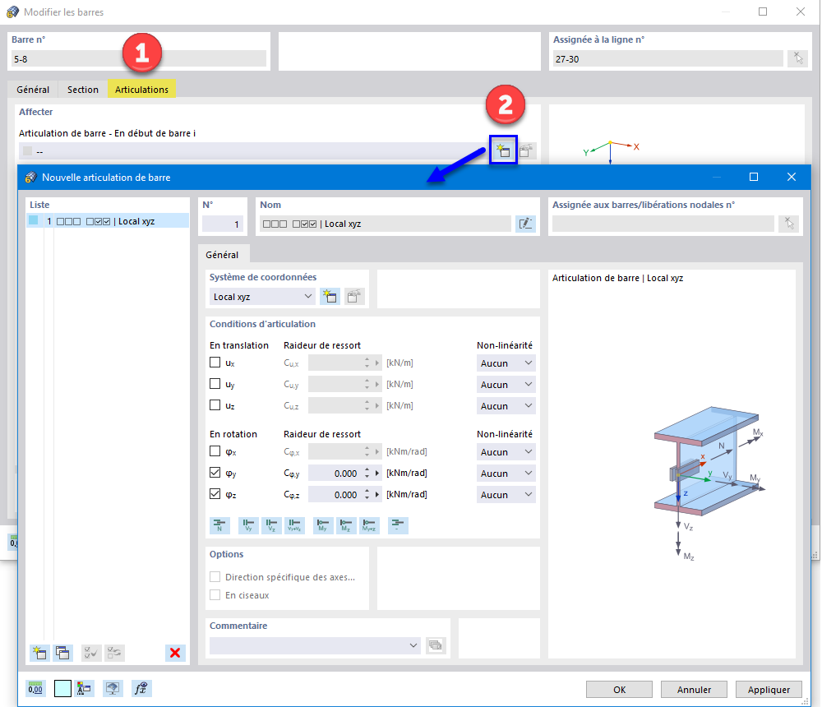822x707 pixels.
Task: Click the Nom field showing Local xyz
Action: click(385, 224)
